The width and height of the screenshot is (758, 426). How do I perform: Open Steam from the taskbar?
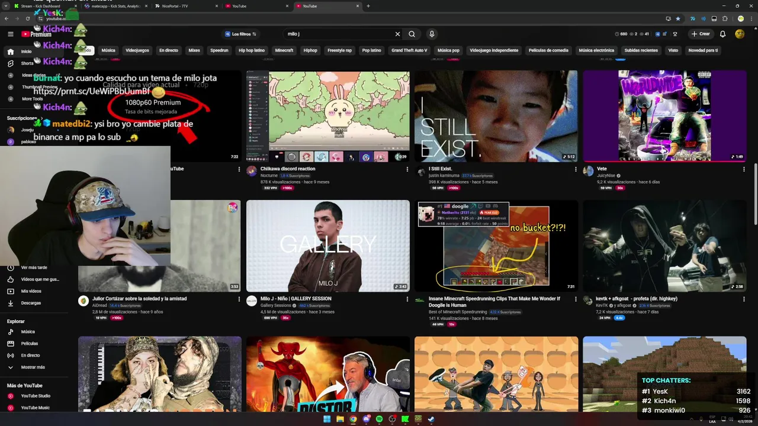coord(431,419)
